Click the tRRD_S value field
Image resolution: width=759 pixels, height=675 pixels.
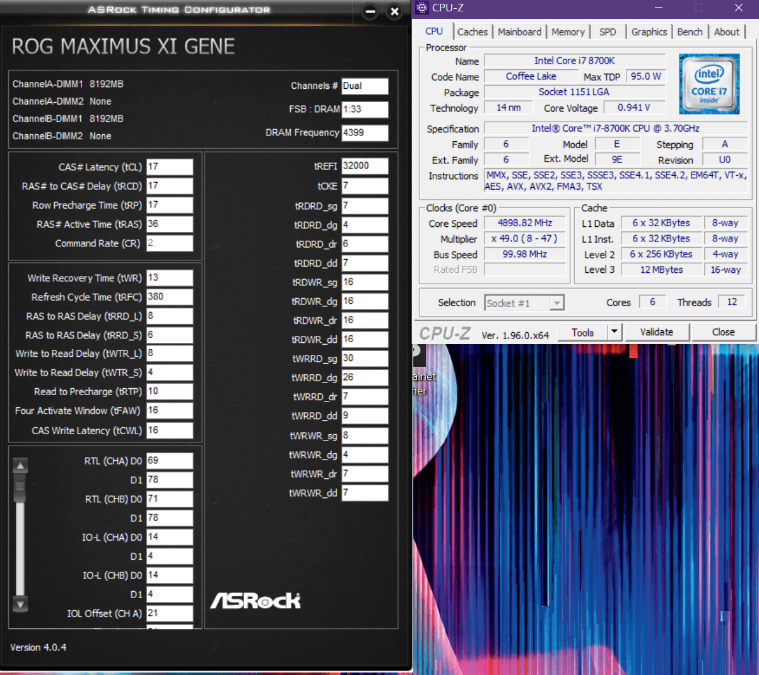[170, 335]
